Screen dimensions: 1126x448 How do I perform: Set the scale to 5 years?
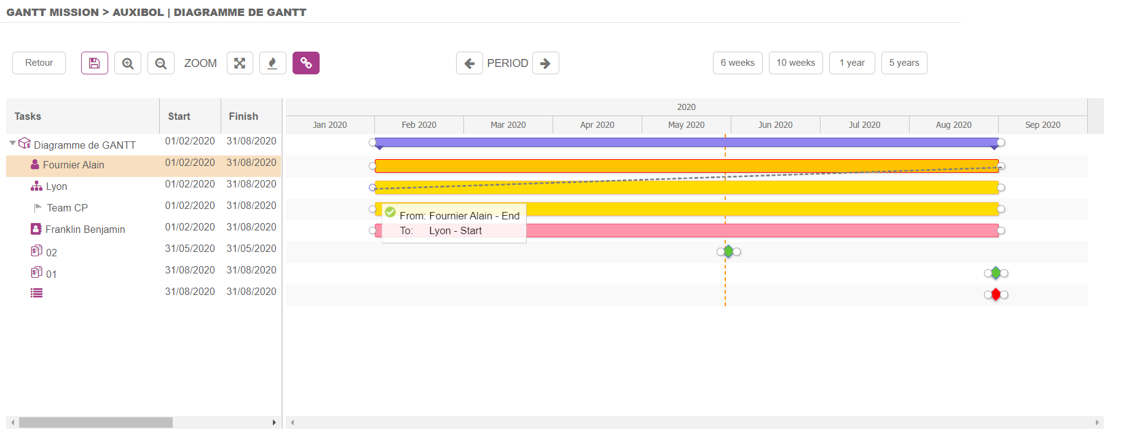click(x=904, y=63)
